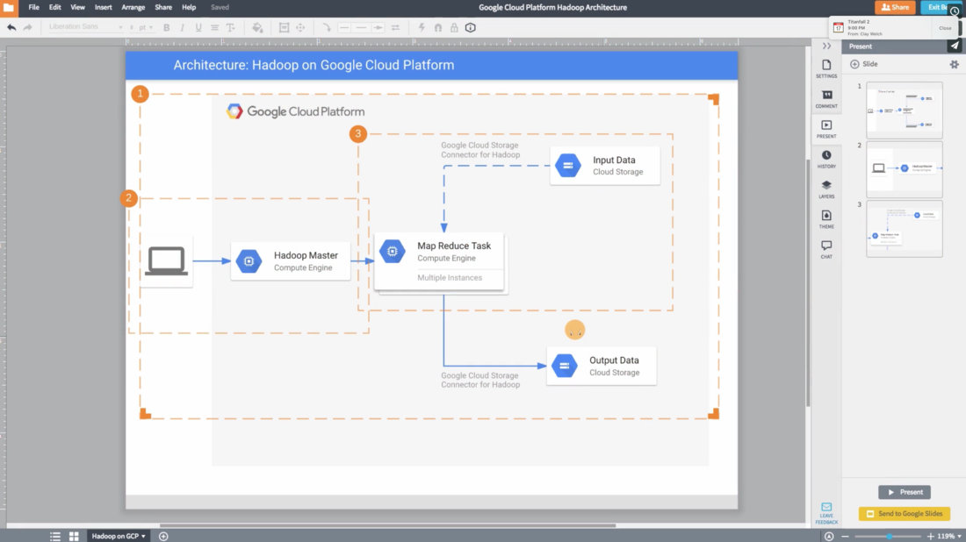Viewport: 966px width, 542px height.
Task: Open the Arrange menu
Action: pos(133,7)
